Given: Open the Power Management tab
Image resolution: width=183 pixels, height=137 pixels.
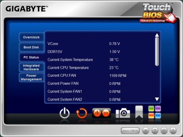Looking at the screenshot, I should (x=31, y=77).
